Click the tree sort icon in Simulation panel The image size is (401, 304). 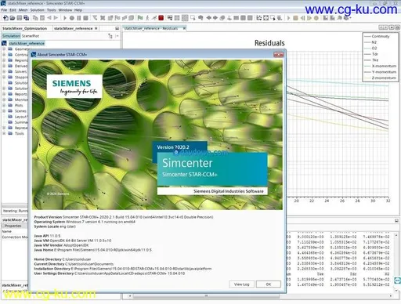point(110,36)
